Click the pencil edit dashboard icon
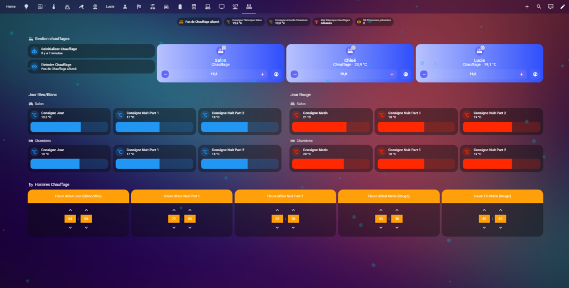This screenshot has height=288, width=569. point(562,7)
